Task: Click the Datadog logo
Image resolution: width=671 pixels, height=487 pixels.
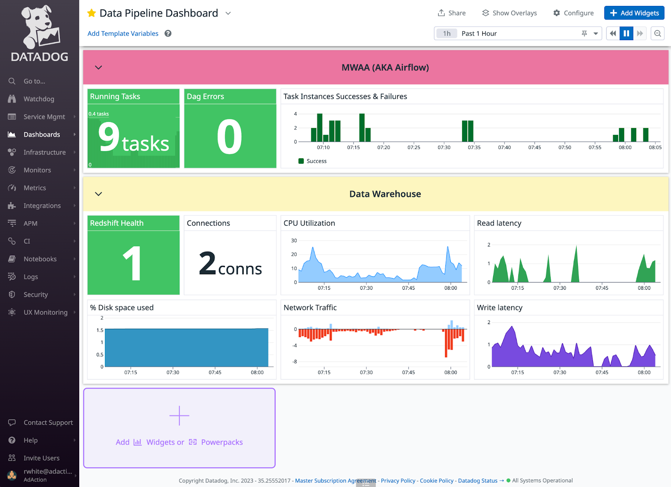Action: tap(39, 33)
